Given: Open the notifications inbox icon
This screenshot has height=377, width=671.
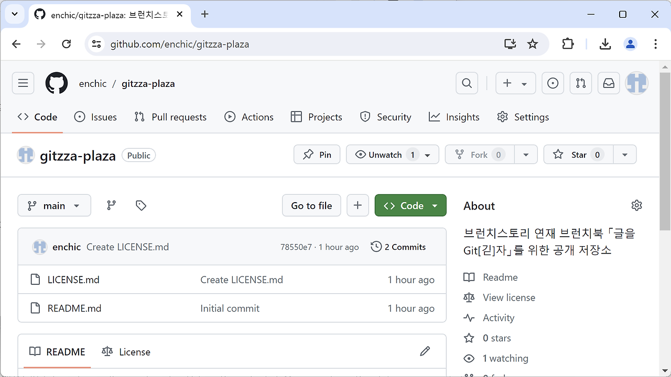Looking at the screenshot, I should [609, 83].
